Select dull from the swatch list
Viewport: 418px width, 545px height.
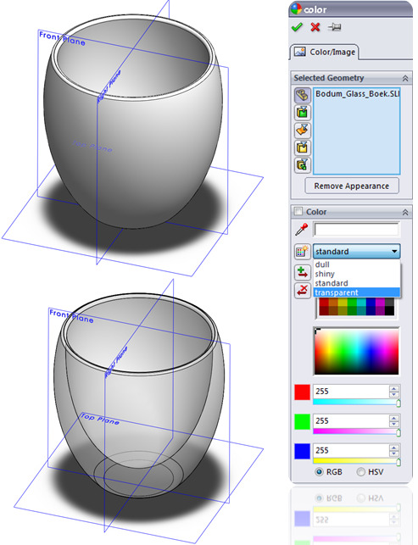[357, 264]
